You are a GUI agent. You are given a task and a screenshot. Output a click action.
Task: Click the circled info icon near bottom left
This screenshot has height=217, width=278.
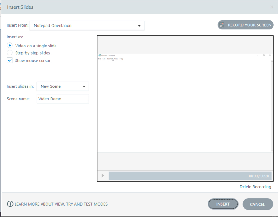tap(10, 204)
